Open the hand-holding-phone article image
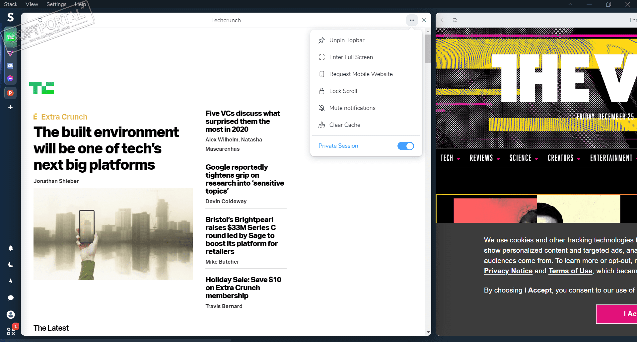The image size is (637, 342). click(113, 234)
